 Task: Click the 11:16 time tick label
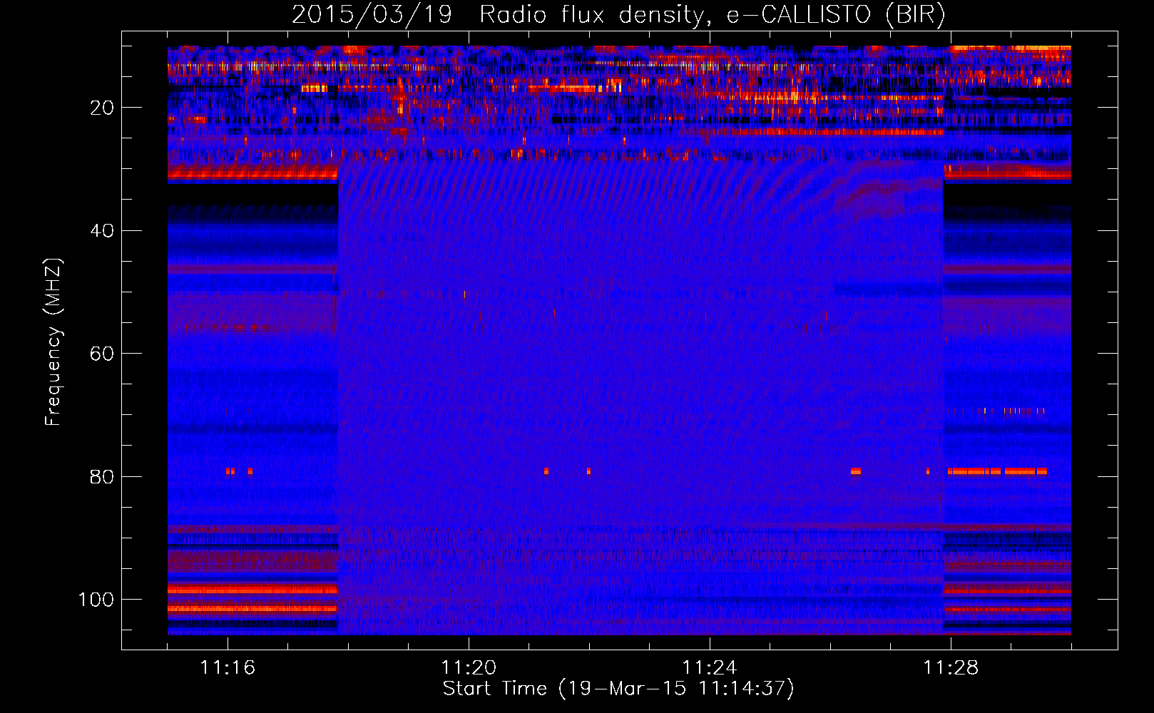tap(228, 668)
